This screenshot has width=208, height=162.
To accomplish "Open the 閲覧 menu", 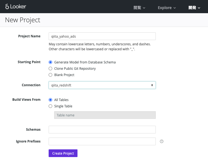I will pyautogui.click(x=139, y=8).
